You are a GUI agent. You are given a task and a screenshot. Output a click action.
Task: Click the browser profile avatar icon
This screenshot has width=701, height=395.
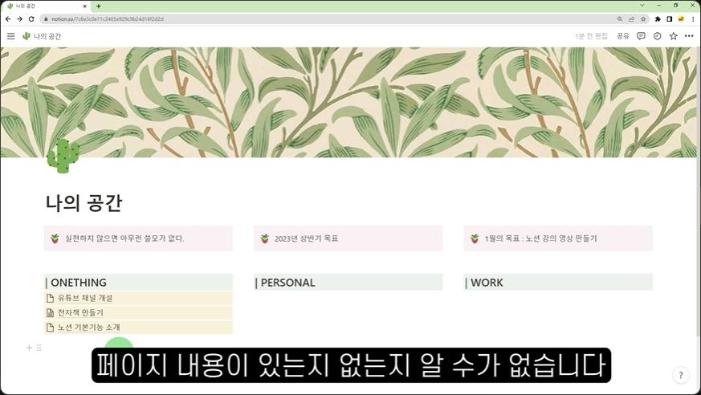click(681, 18)
